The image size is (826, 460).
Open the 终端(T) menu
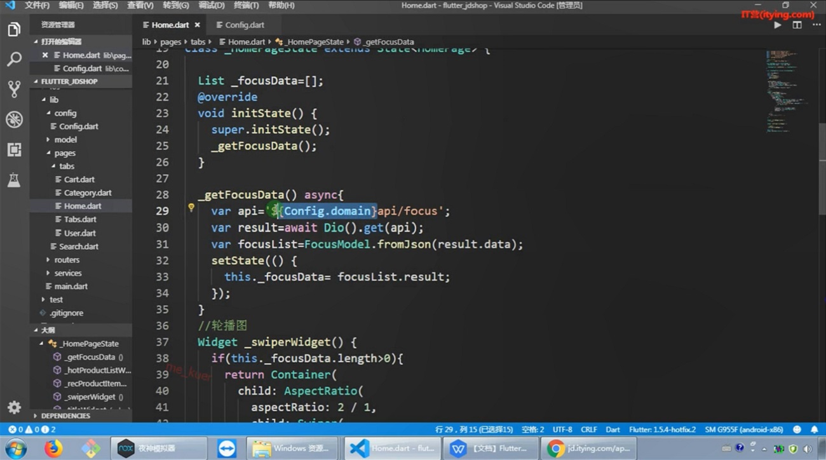click(246, 5)
